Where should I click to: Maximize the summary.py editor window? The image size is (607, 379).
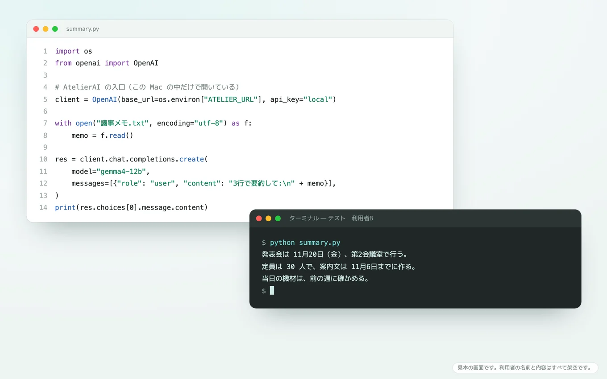coord(55,29)
